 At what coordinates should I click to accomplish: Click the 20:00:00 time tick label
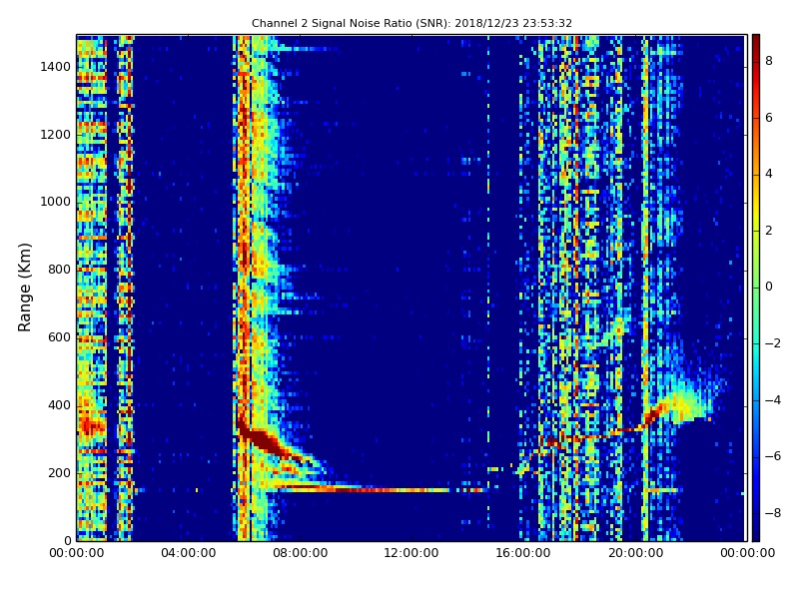click(x=635, y=553)
